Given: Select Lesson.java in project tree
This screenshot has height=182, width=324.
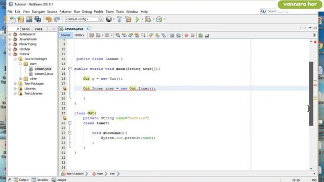Looking at the screenshot, I should (43, 69).
